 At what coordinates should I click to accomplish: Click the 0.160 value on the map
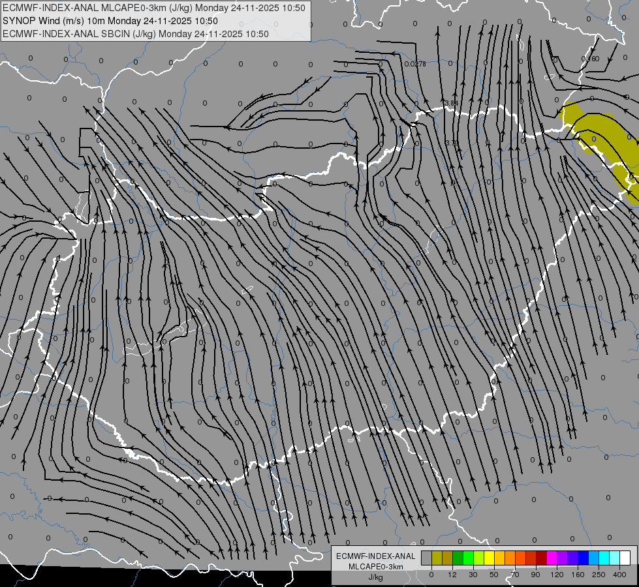tap(590, 59)
